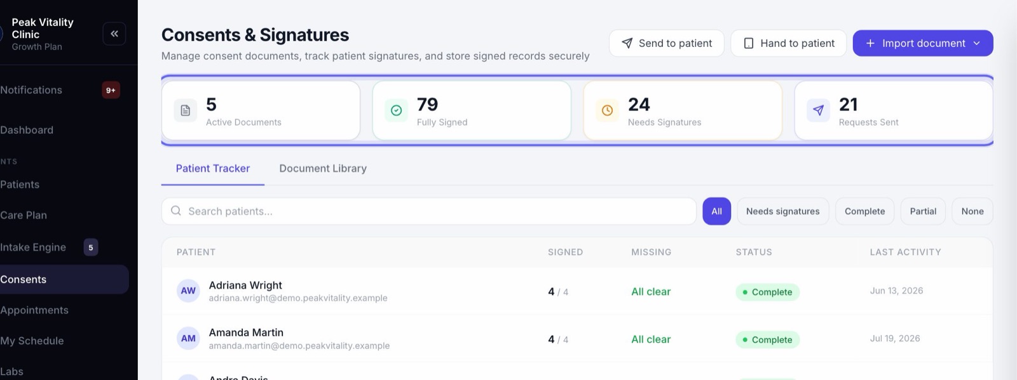Click the Intake Engine count badge
Viewport: 1017px width, 380px height.
click(x=91, y=247)
